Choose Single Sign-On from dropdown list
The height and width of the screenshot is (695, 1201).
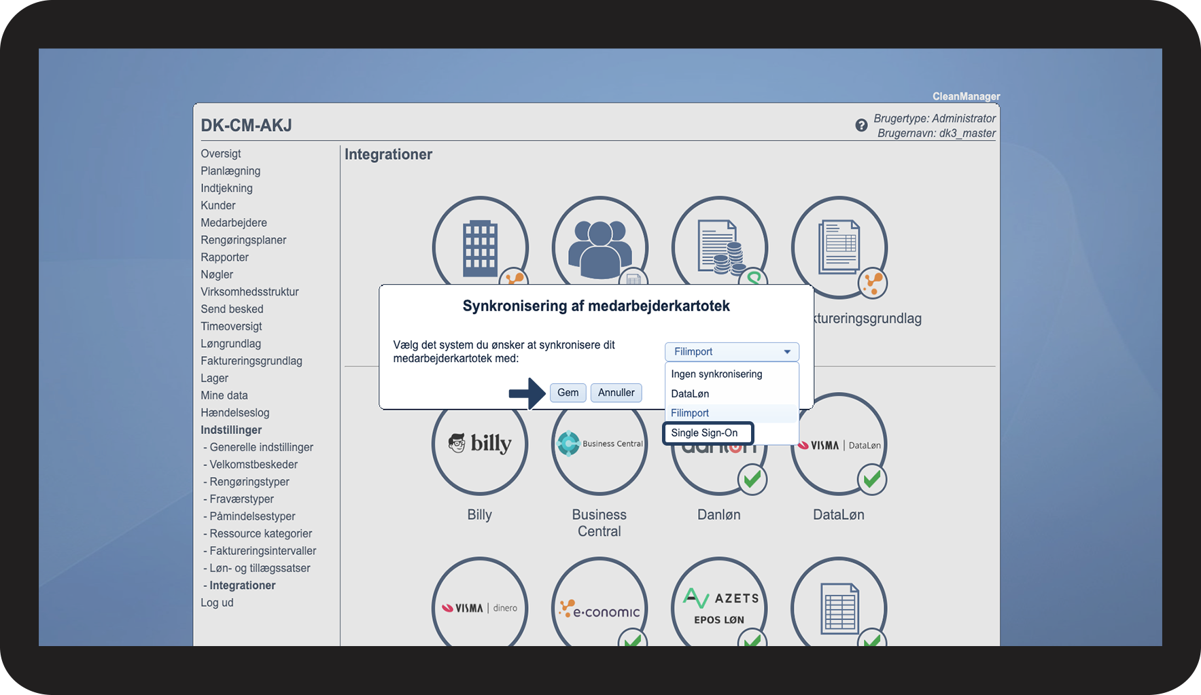pos(707,433)
